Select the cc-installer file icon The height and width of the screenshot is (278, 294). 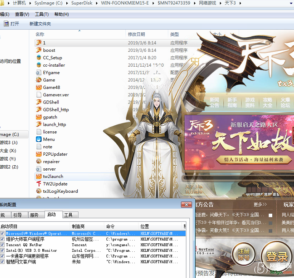pos(39,65)
